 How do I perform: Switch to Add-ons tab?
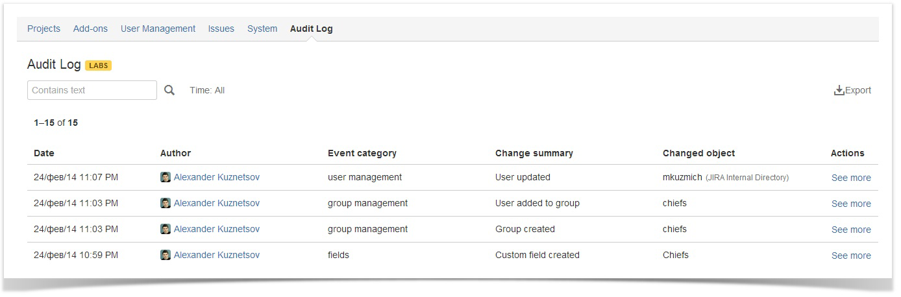pos(90,29)
